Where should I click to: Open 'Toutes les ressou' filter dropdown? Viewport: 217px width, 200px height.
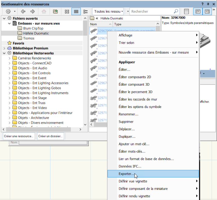tap(108, 11)
